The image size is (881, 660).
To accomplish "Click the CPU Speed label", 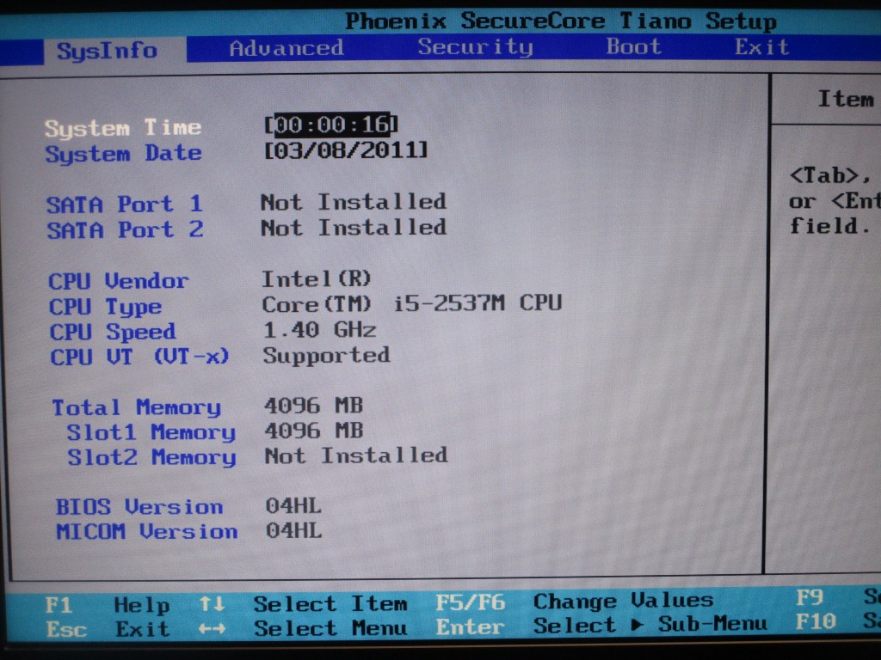I will point(113,332).
